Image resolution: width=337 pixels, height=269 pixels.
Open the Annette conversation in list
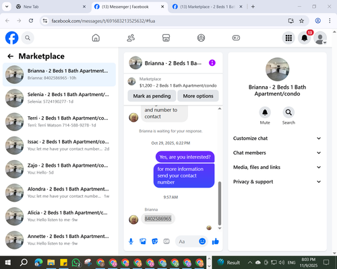click(59, 240)
